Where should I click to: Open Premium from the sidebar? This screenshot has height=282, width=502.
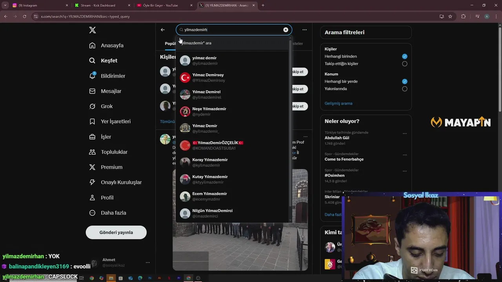pyautogui.click(x=105, y=167)
